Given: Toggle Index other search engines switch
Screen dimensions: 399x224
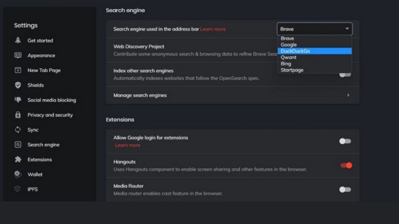Looking at the screenshot, I should (345, 75).
